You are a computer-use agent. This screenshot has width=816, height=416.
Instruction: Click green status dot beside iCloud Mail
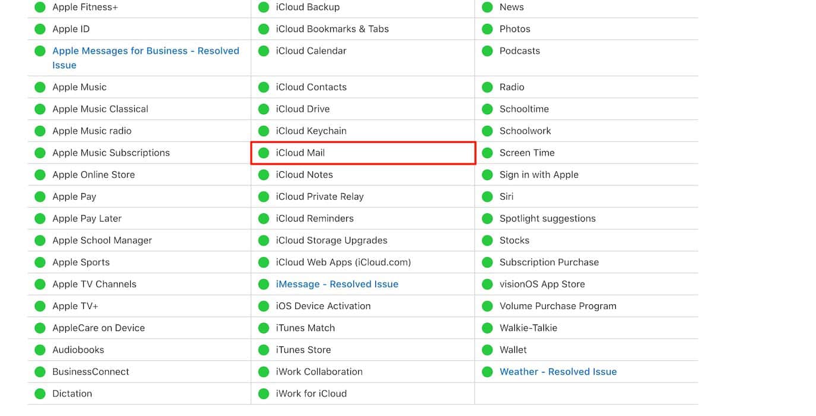point(264,153)
